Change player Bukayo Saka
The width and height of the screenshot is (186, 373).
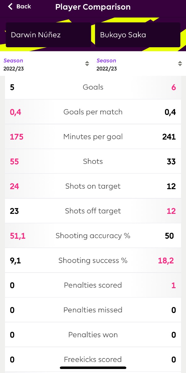pos(138,35)
